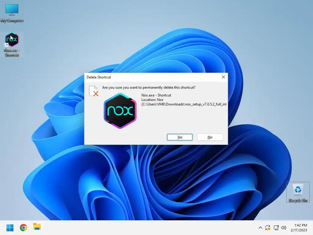Close the Delete Shortcut dialog
Image resolution: width=313 pixels, height=235 pixels.
(223, 77)
